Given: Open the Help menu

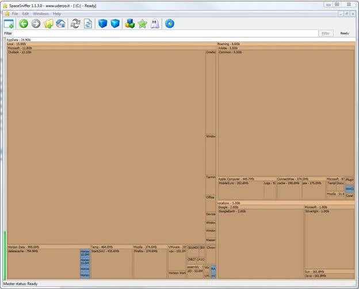Looking at the screenshot, I should pyautogui.click(x=57, y=14).
